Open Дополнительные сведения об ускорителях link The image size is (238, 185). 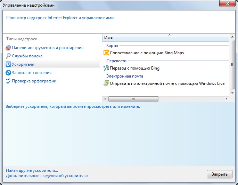click(47, 176)
